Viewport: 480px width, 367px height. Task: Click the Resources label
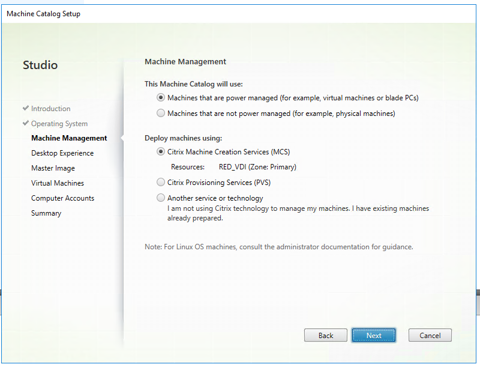[x=188, y=167]
